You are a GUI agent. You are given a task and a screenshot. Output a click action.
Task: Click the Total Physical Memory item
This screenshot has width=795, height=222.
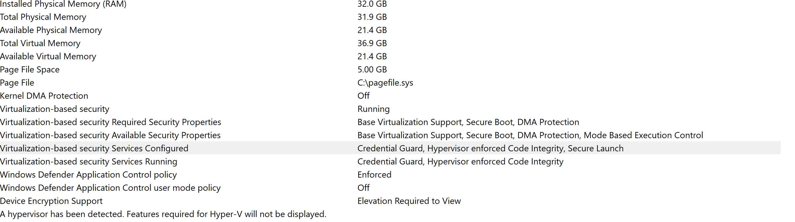tap(43, 17)
